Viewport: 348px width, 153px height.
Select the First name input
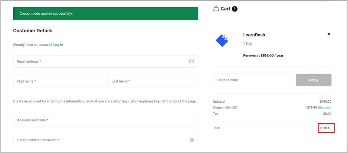click(58, 81)
